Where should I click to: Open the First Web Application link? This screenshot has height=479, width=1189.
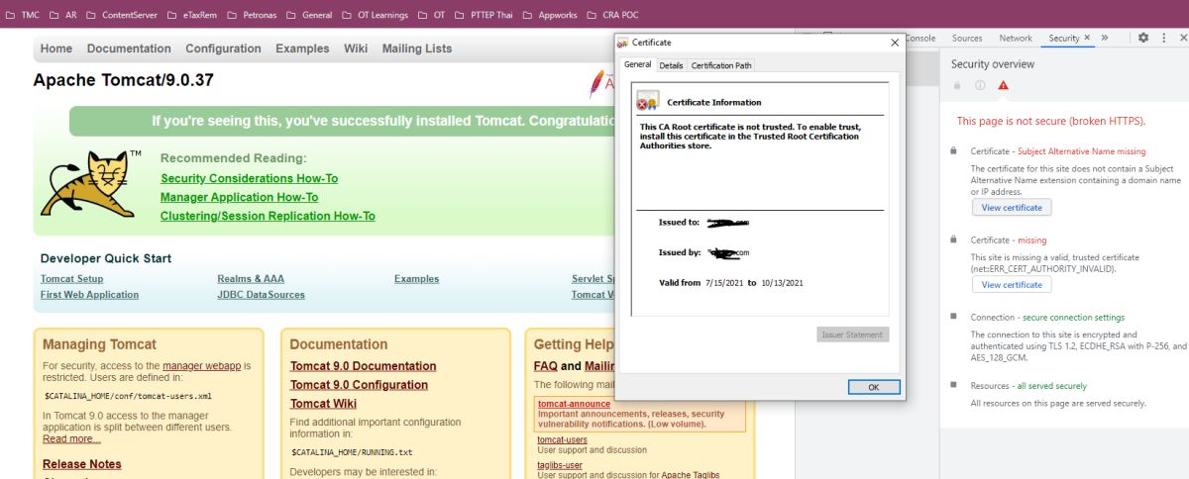(x=89, y=295)
